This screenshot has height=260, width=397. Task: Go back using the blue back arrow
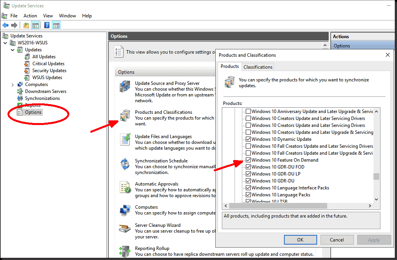point(5,25)
